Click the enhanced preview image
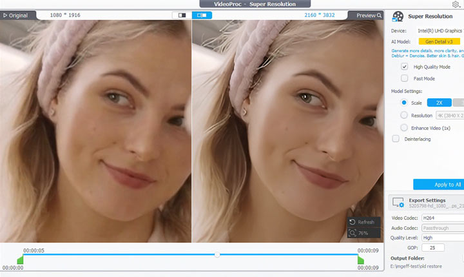The image size is (464, 277). 287,131
